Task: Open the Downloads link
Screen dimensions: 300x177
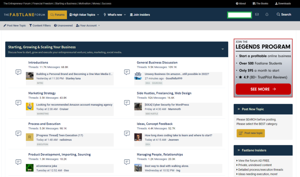Action: pos(283,3)
